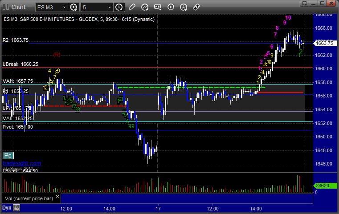Screen dimensions: 339x214
Task: Click the Pc previous close button
Action: (x=8, y=155)
